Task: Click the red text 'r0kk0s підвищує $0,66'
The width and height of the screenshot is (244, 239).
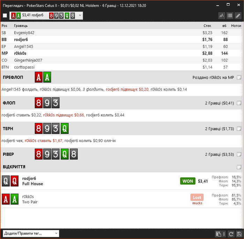Action: click(x=64, y=115)
